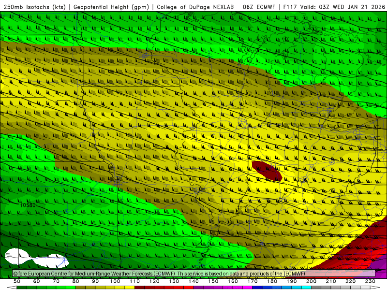Click the bright yellow swatch just before 110
Screen dimensions: 387x290
pos(130,288)
